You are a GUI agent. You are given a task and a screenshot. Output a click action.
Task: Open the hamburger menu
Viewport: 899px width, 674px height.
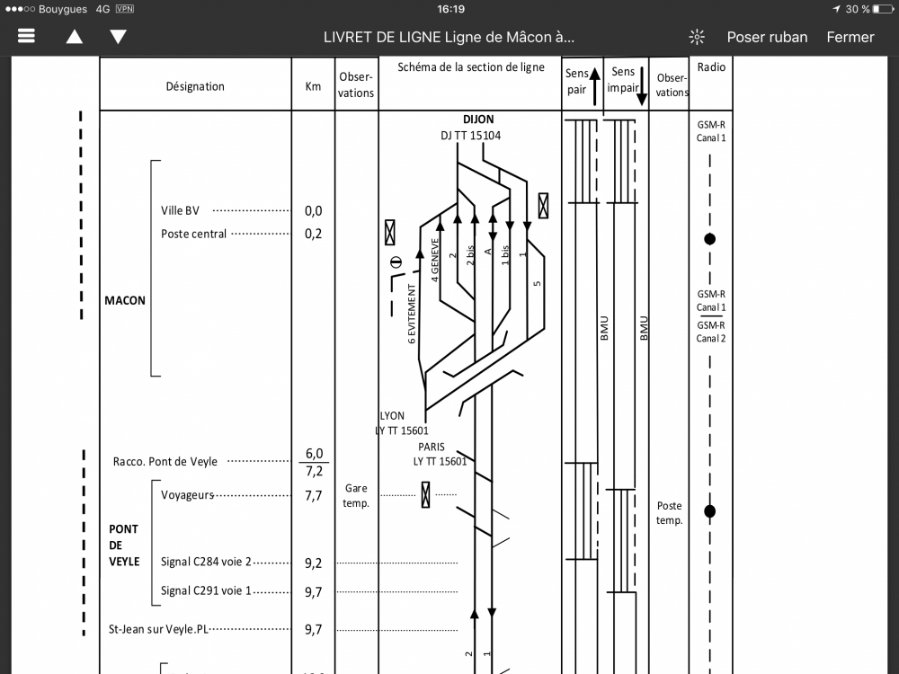point(26,37)
